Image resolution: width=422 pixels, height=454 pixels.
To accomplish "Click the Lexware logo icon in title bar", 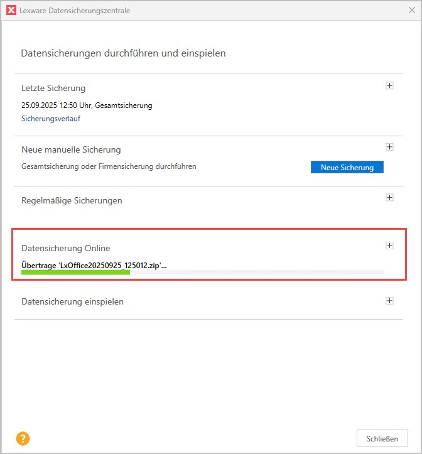I will pos(11,11).
